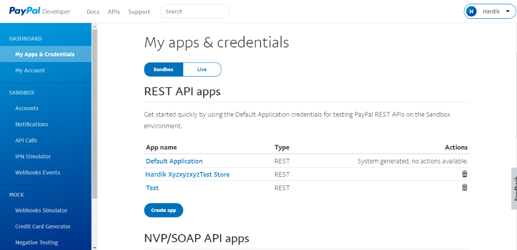Viewport: 517px width, 250px height.
Task: Click the NVP/SOAP API apps heading
Action: click(x=196, y=238)
